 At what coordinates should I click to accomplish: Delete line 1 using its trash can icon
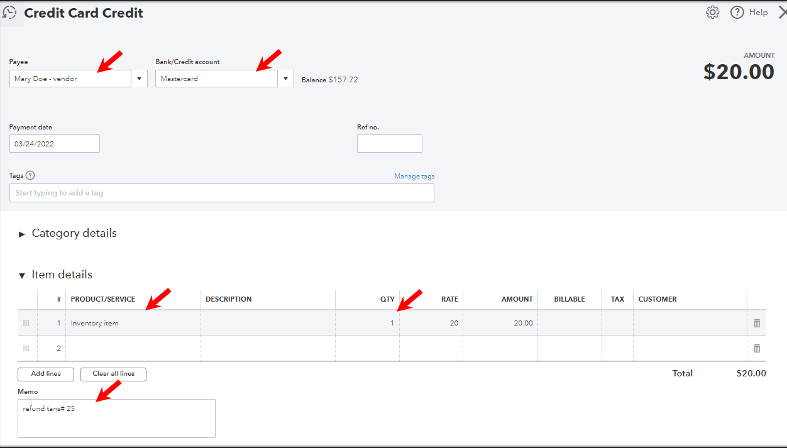click(x=756, y=322)
